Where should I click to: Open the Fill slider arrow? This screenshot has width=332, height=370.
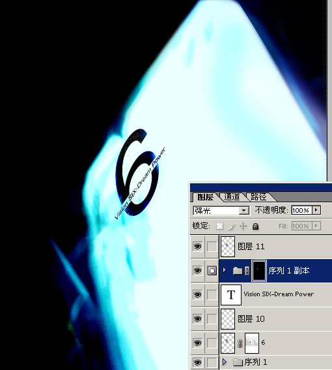(316, 226)
